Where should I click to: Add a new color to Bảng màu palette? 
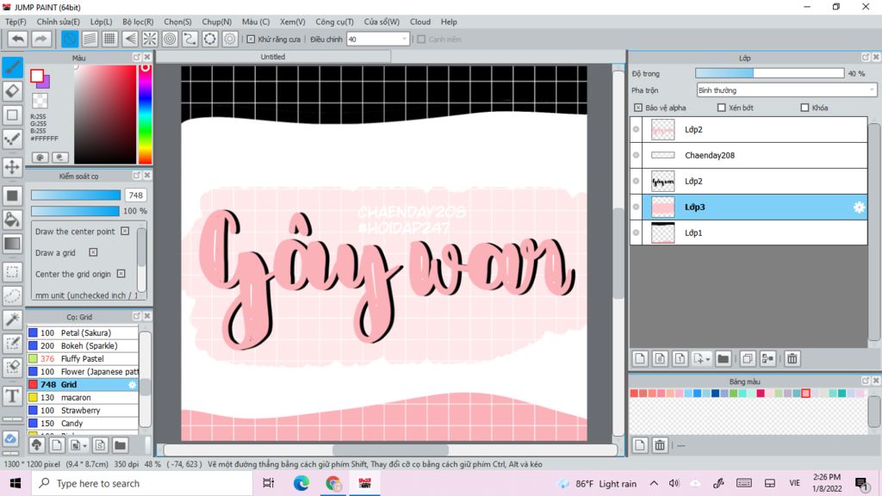[640, 445]
